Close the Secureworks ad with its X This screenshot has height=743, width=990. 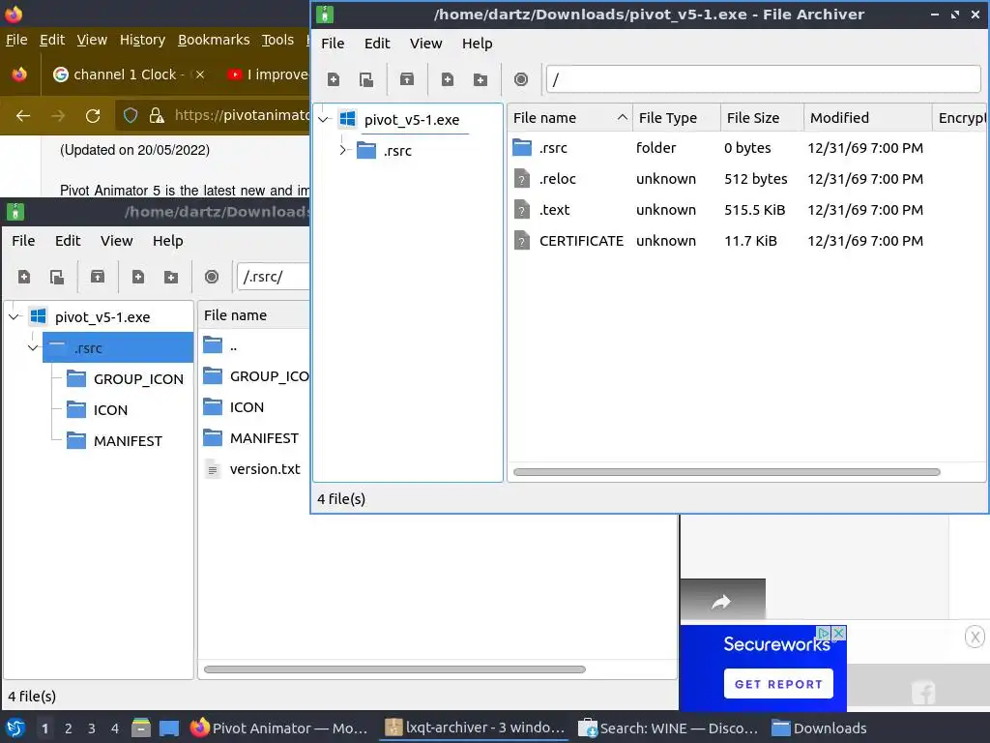[x=838, y=633]
